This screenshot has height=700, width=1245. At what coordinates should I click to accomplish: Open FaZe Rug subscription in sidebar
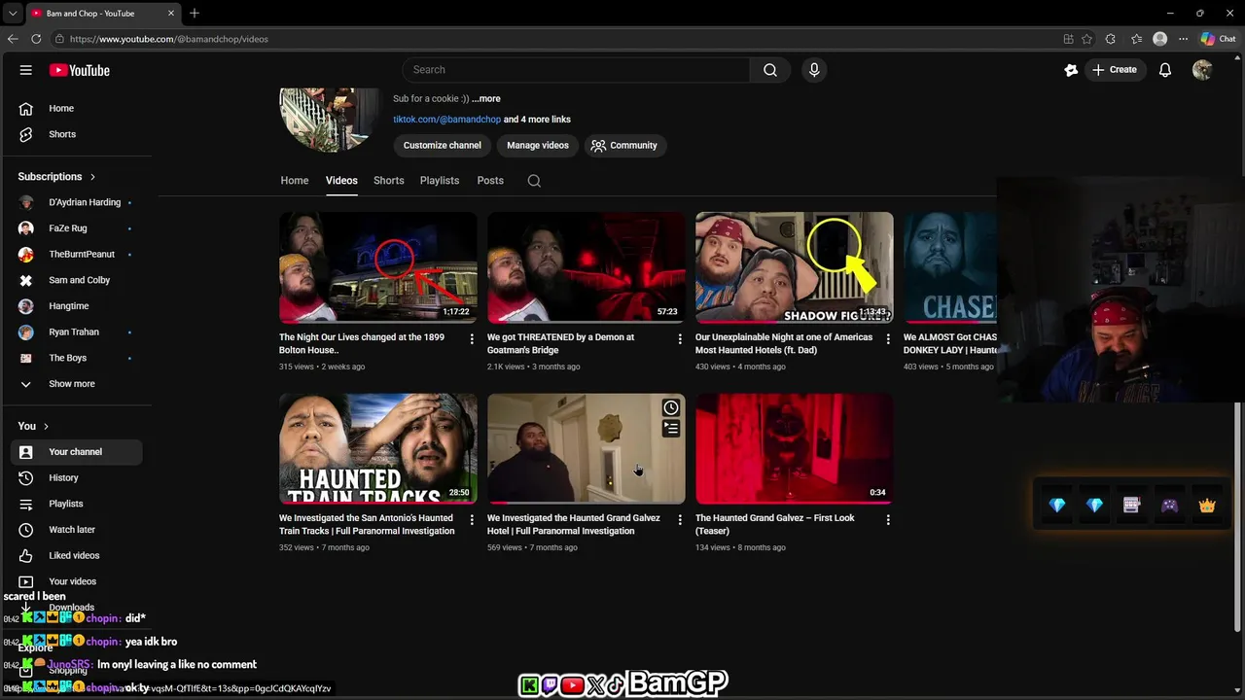pyautogui.click(x=76, y=228)
